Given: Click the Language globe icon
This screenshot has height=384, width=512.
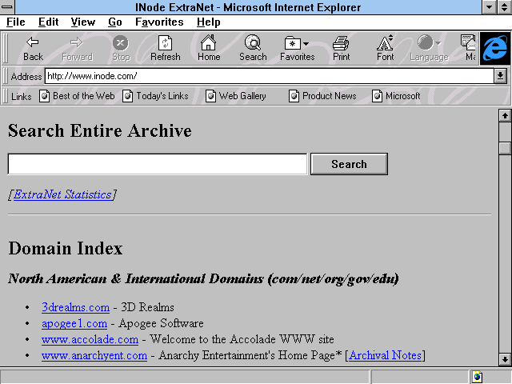Looking at the screenshot, I should coord(426,42).
